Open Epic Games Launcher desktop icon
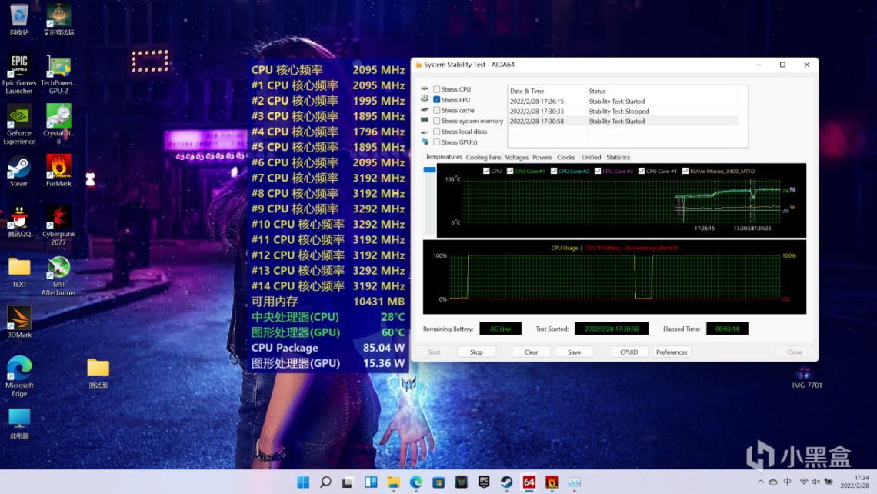This screenshot has height=494, width=877. pos(19,65)
